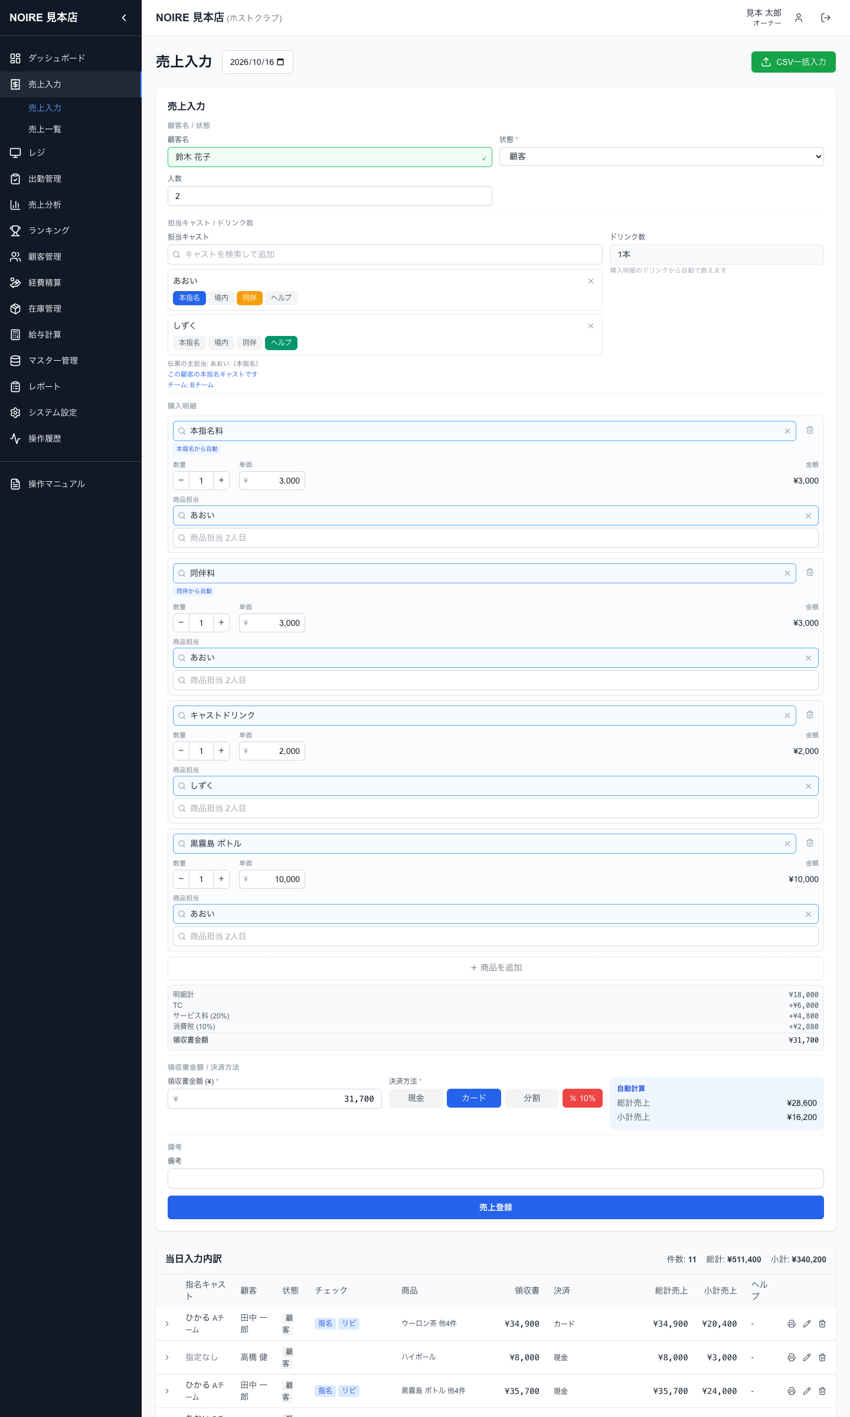Delete the キャストドリンク item with trash icon
Screen dimensions: 850x1417
point(810,715)
